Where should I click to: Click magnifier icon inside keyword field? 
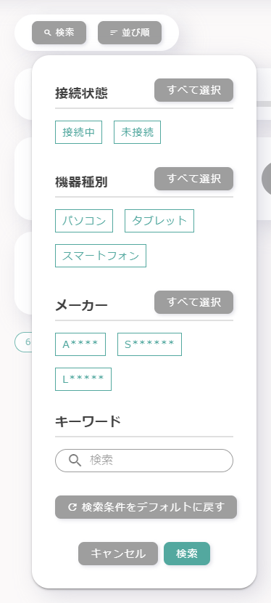pyautogui.click(x=75, y=460)
